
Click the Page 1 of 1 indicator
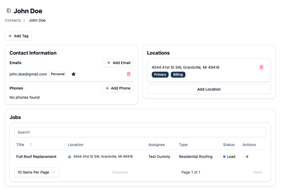click(191, 172)
